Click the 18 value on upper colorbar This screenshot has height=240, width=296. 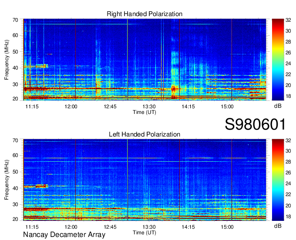click(288, 96)
